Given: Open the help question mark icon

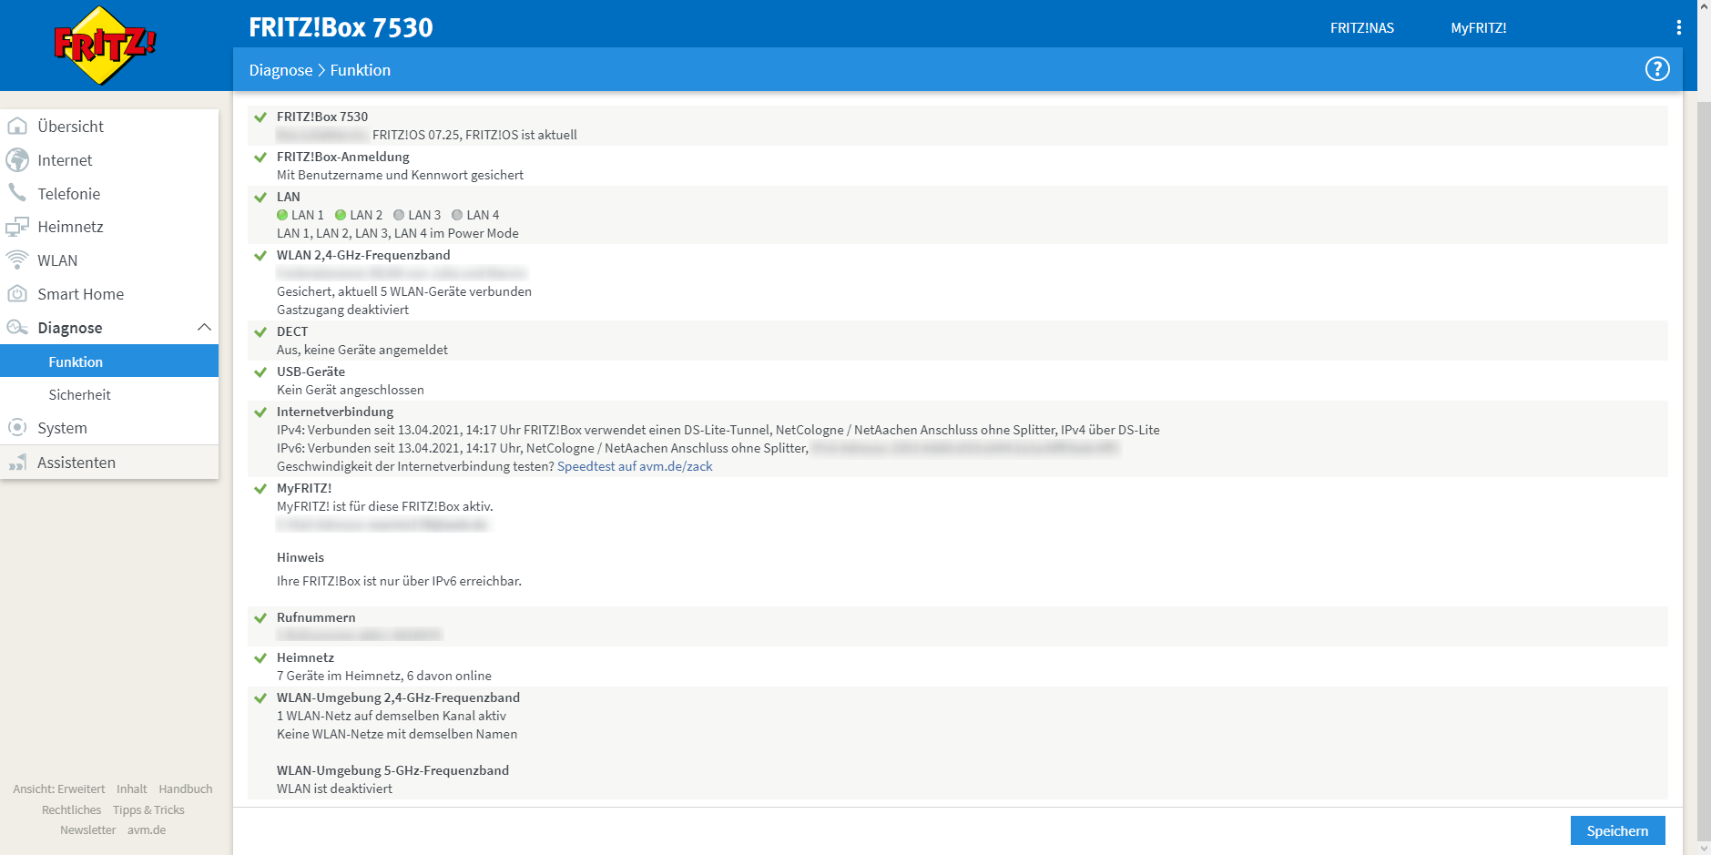Looking at the screenshot, I should [1657, 69].
